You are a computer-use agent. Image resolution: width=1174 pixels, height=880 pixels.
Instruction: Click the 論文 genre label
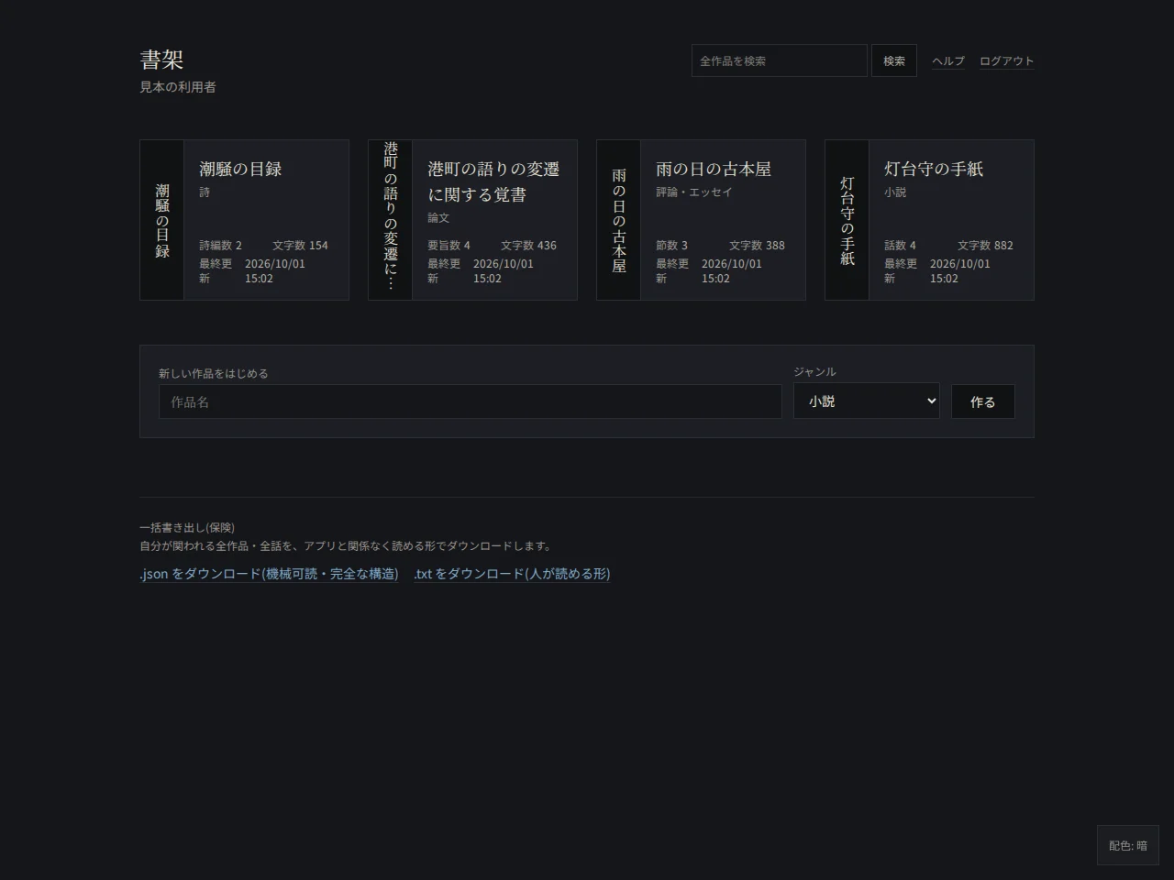pos(438,218)
